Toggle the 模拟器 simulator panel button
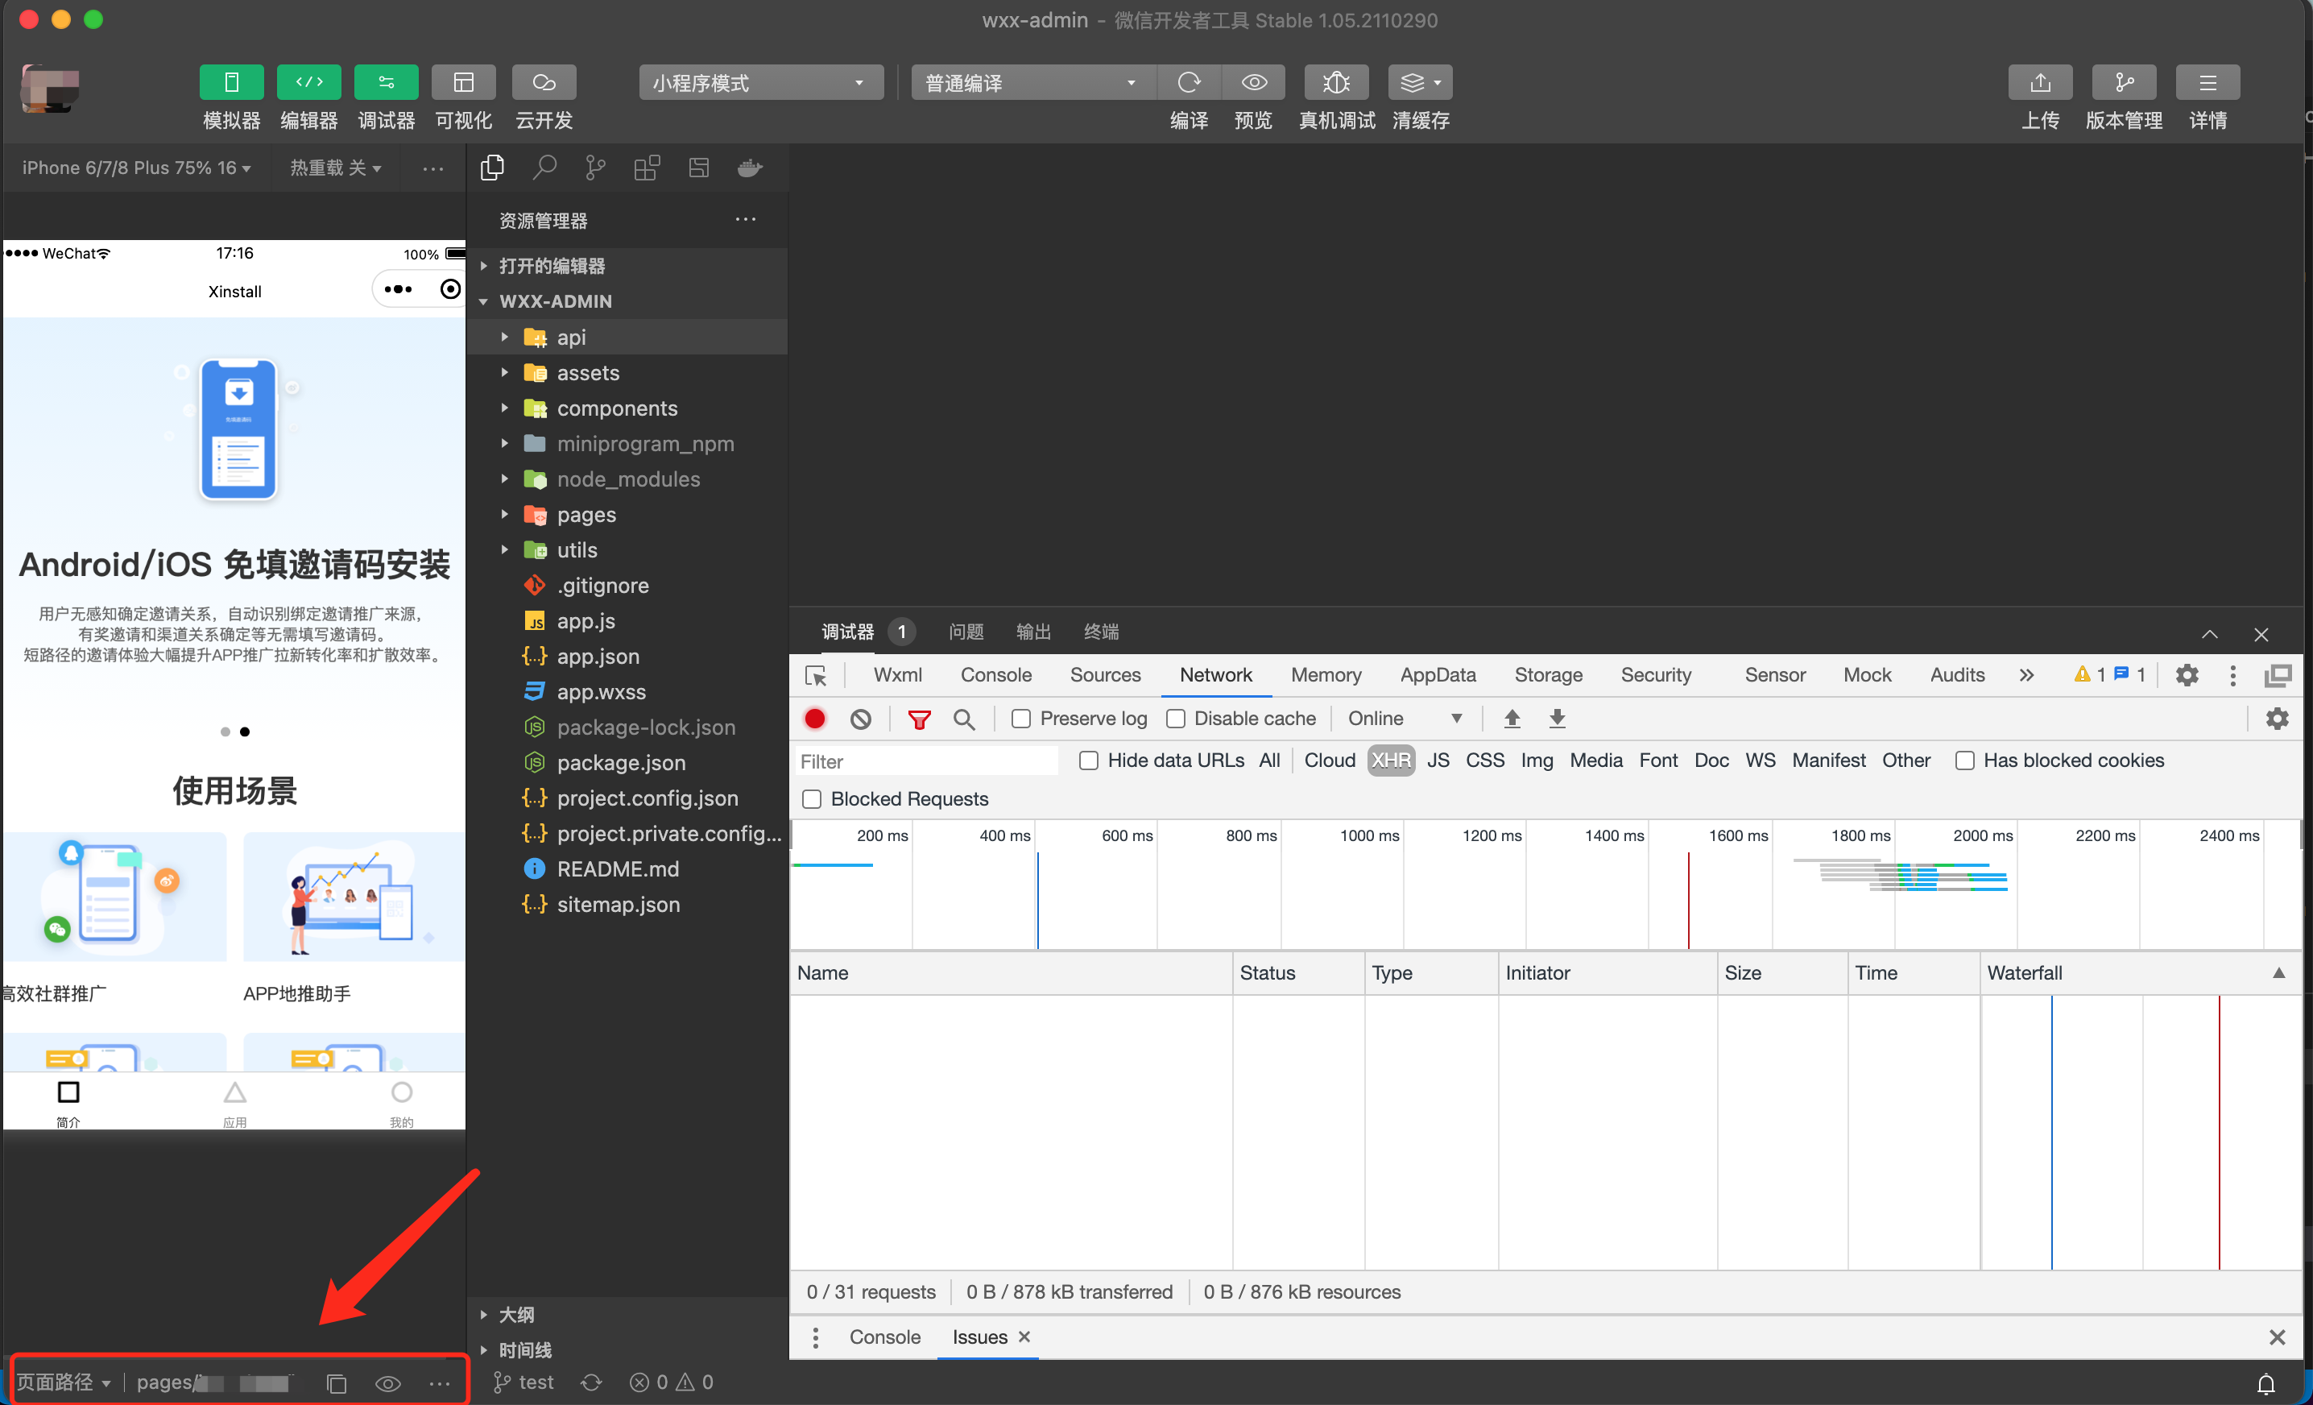The image size is (2313, 1405). click(231, 83)
